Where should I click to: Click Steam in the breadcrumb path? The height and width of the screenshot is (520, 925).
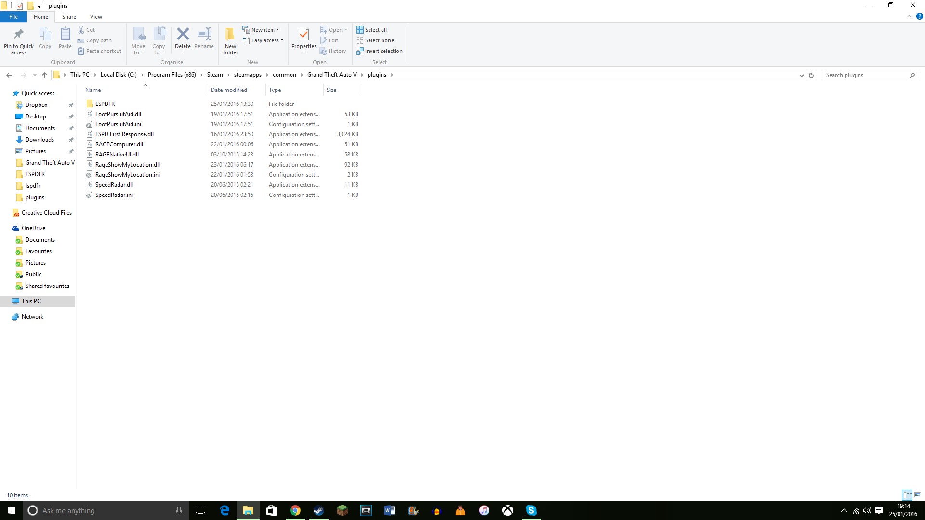click(x=215, y=75)
